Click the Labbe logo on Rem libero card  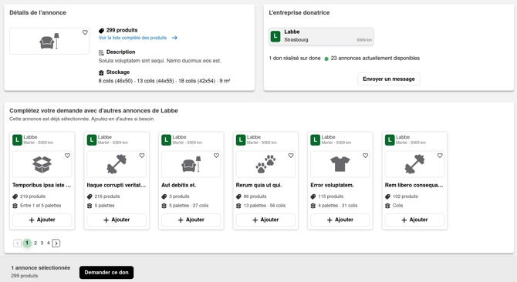[x=390, y=140]
